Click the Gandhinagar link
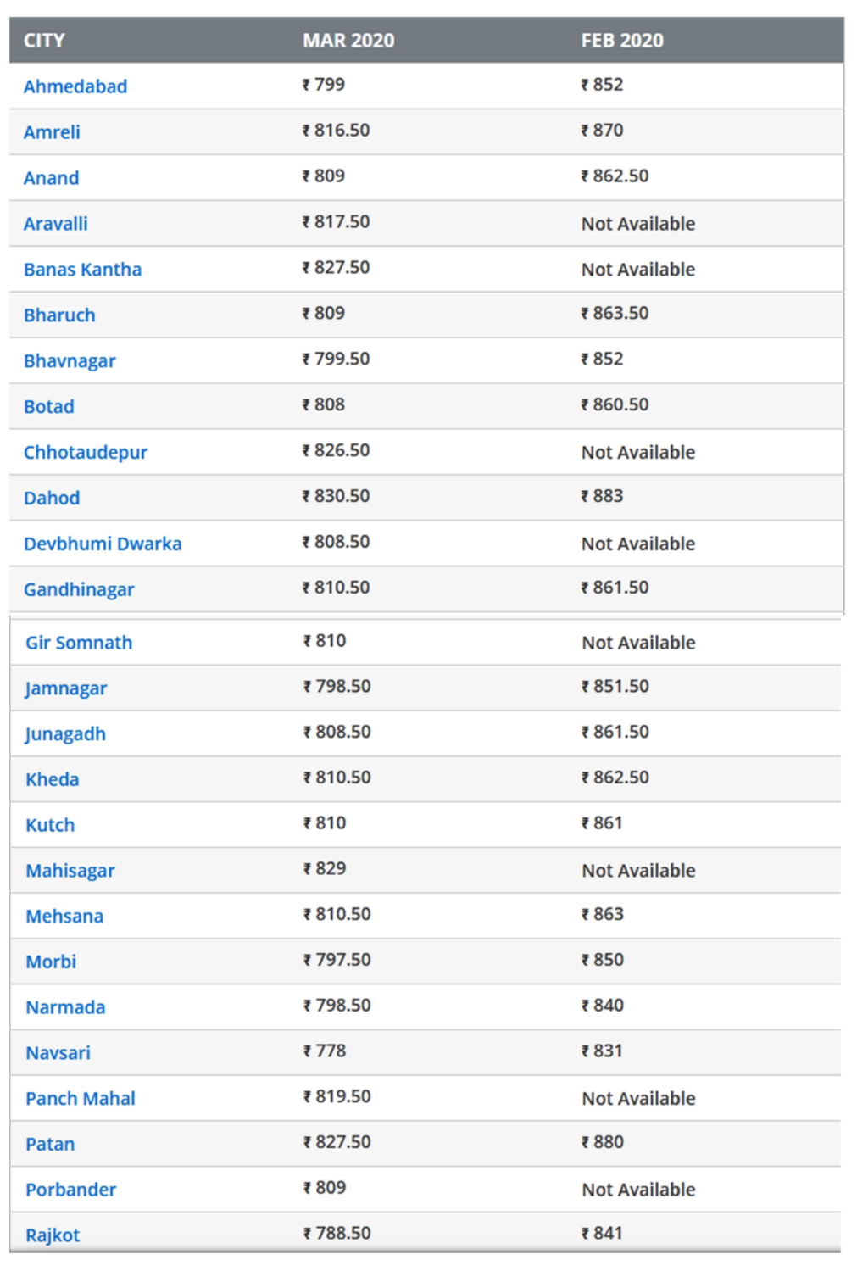 (x=79, y=590)
